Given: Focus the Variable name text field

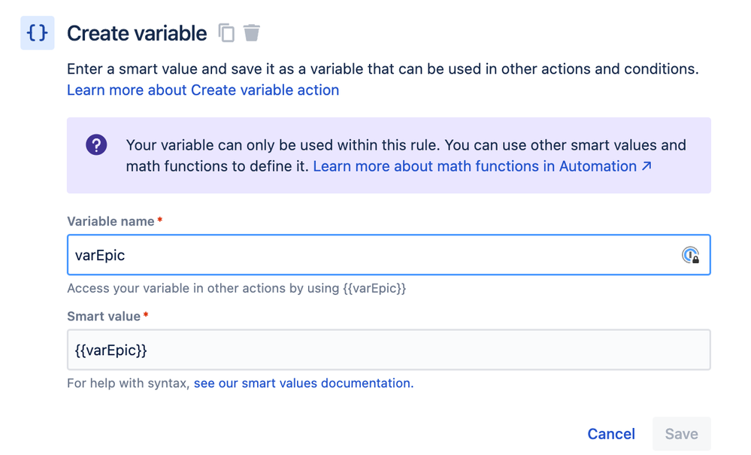Looking at the screenshot, I should (368, 255).
